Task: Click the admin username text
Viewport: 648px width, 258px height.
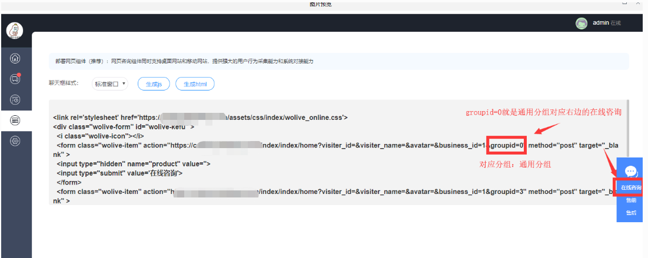Action: point(600,23)
